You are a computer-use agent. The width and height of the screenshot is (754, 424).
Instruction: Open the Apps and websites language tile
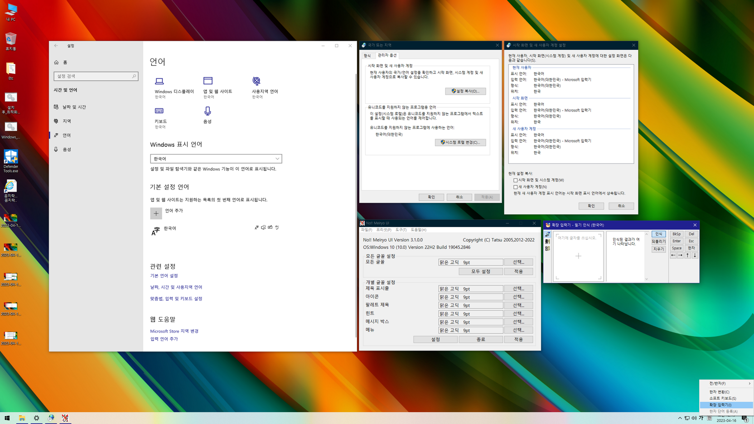217,88
